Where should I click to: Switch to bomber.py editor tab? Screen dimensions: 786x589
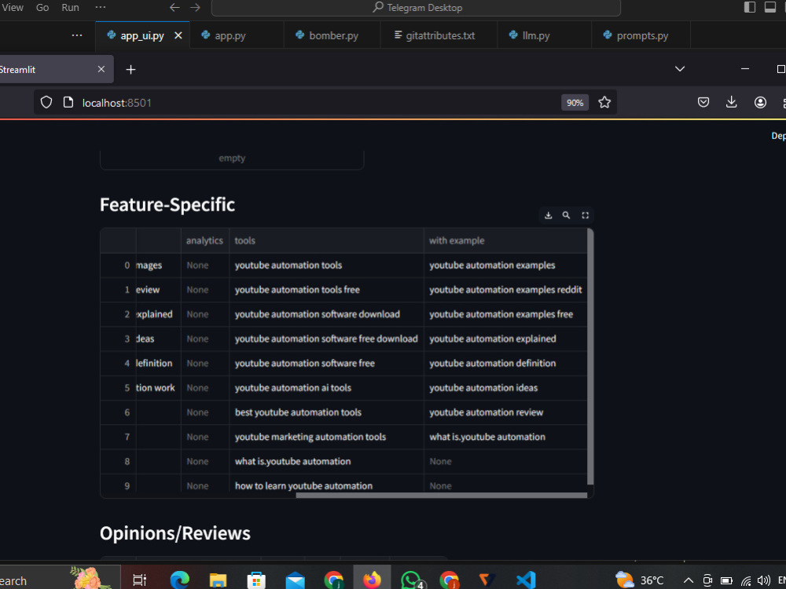pos(333,35)
